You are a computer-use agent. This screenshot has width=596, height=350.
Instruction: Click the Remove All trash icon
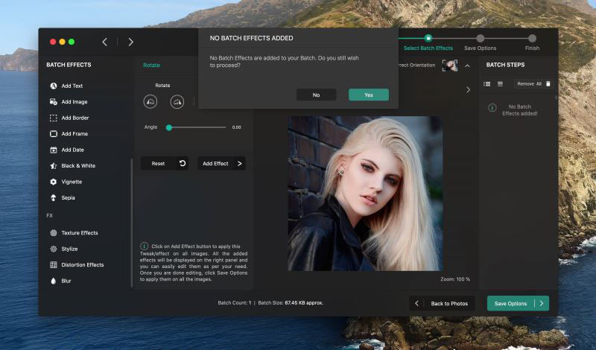(x=548, y=84)
